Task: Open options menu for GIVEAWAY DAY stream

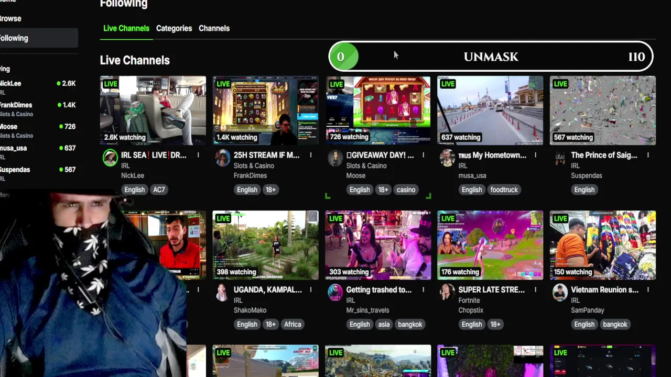Action: click(423, 155)
